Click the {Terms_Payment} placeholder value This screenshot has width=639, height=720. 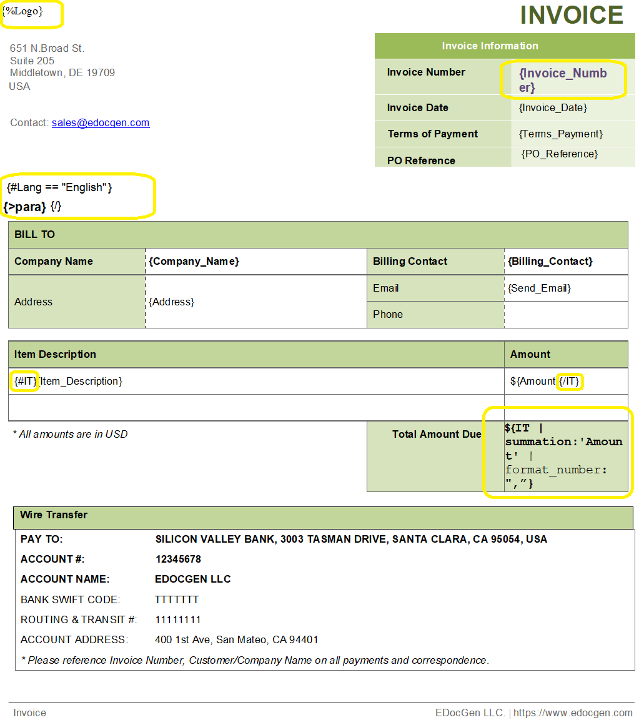click(x=560, y=134)
